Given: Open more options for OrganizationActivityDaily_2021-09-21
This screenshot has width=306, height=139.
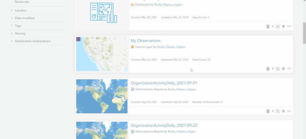Looking at the screenshot, I should pos(289,111).
